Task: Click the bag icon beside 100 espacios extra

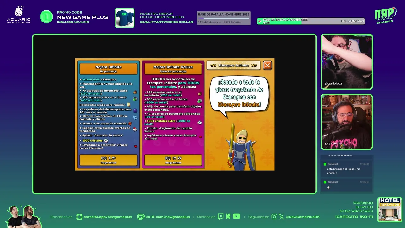Action: pos(200,94)
